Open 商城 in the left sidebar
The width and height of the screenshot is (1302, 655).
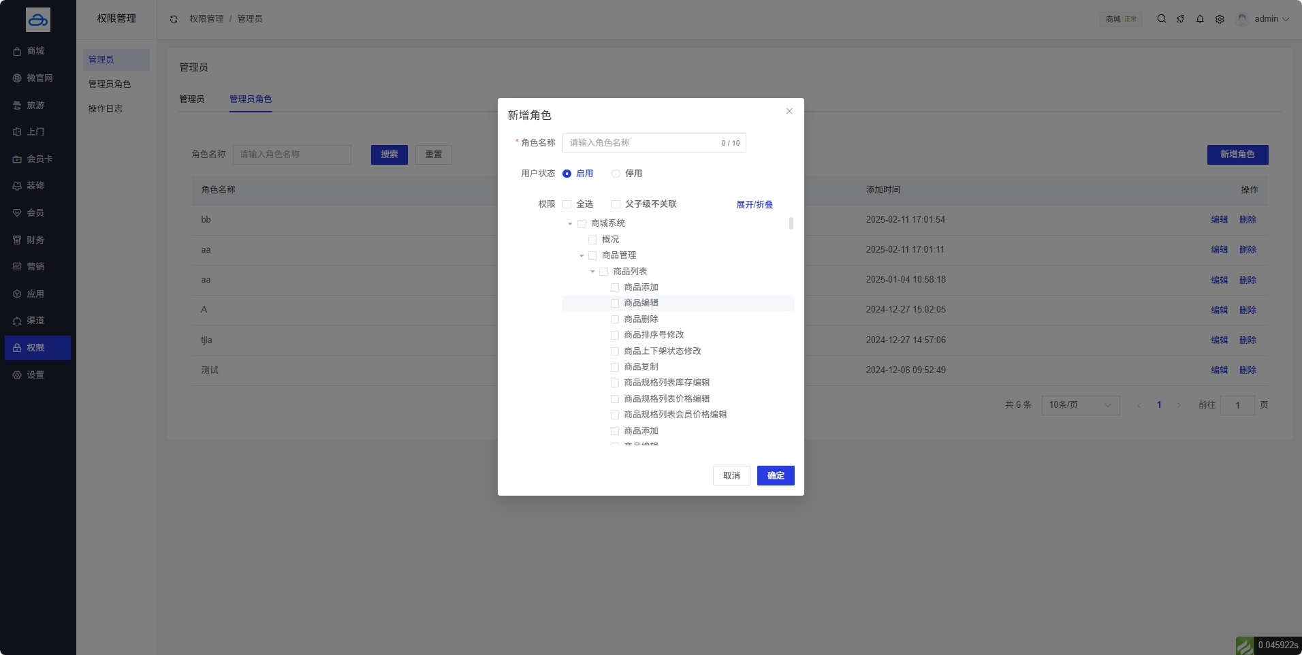point(35,51)
